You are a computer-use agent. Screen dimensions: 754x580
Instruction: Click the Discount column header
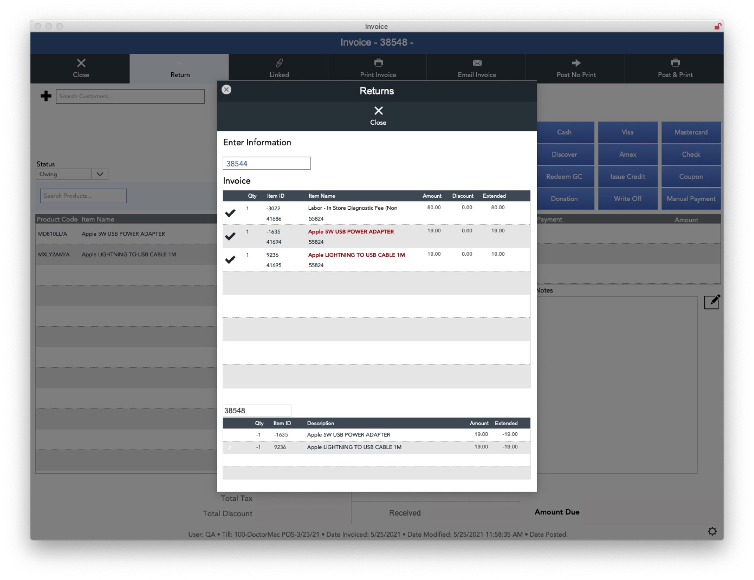coord(463,196)
